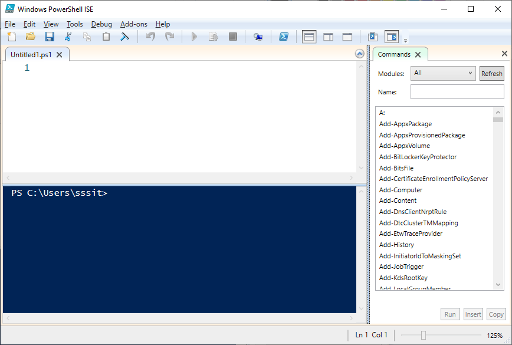Viewport: 512px width, 345px height.
Task: Expand the Modules dropdown set to All
Action: pos(442,73)
